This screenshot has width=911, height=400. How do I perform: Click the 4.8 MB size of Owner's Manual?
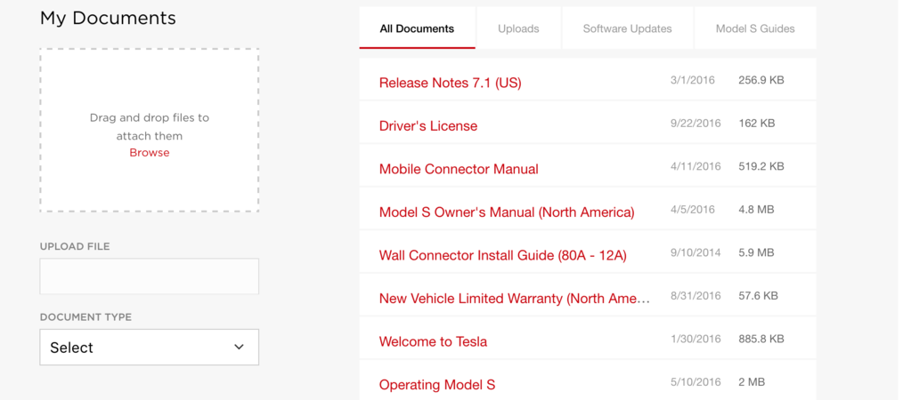755,210
